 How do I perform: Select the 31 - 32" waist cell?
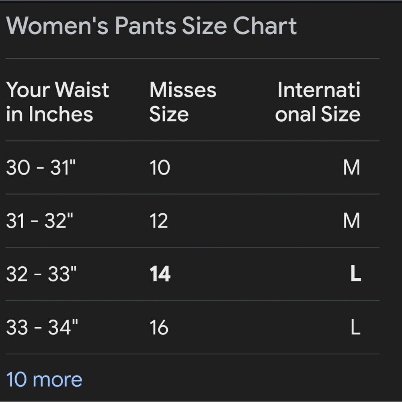pyautogui.click(x=40, y=220)
